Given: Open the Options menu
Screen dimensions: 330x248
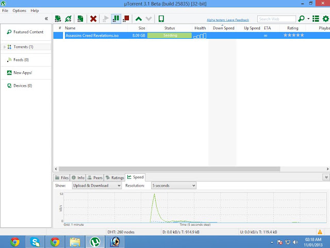Looking at the screenshot, I should pos(20,10).
